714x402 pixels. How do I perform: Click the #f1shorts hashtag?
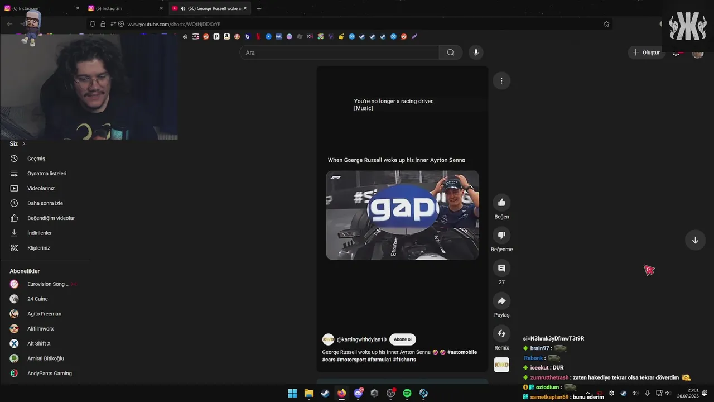(x=404, y=360)
